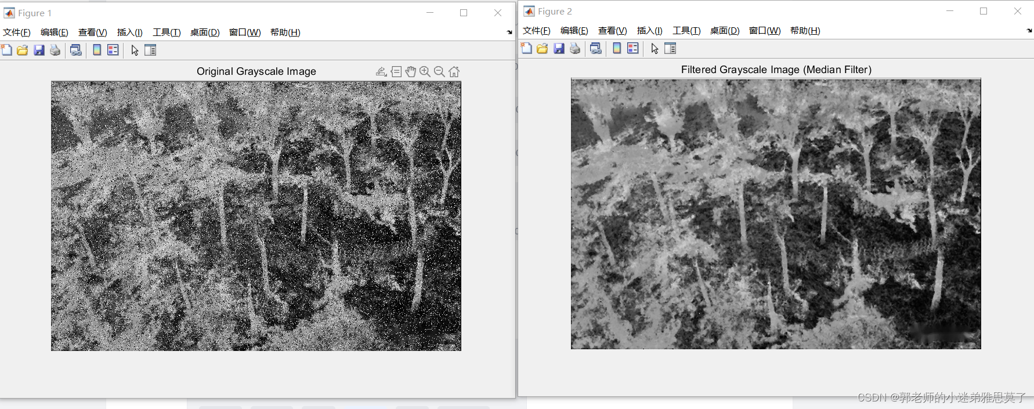Open 插入(I) menu in Figure 1
1034x409 pixels.
130,32
